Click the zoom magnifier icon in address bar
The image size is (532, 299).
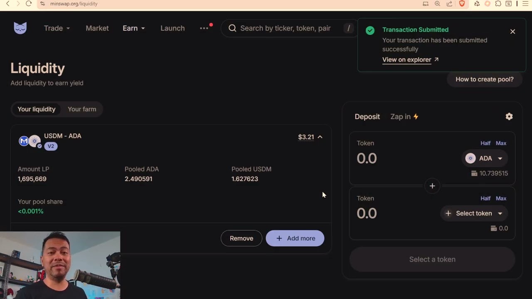click(x=437, y=4)
